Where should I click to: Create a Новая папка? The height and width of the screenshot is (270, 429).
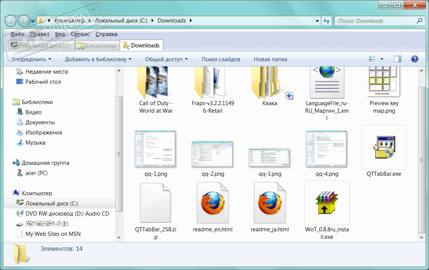point(270,59)
